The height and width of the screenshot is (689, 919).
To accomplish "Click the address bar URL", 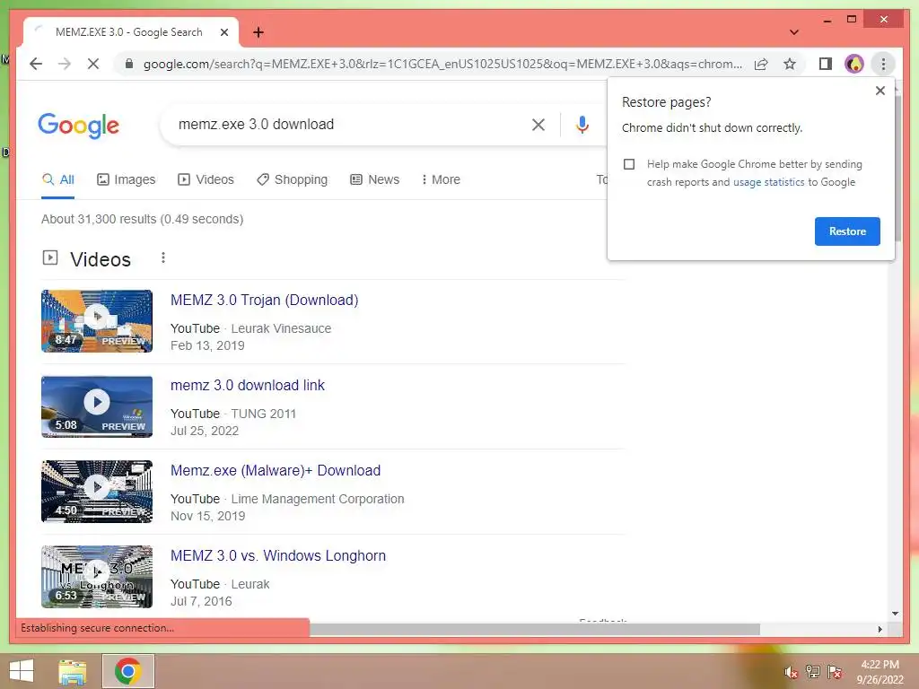I will click(x=442, y=64).
